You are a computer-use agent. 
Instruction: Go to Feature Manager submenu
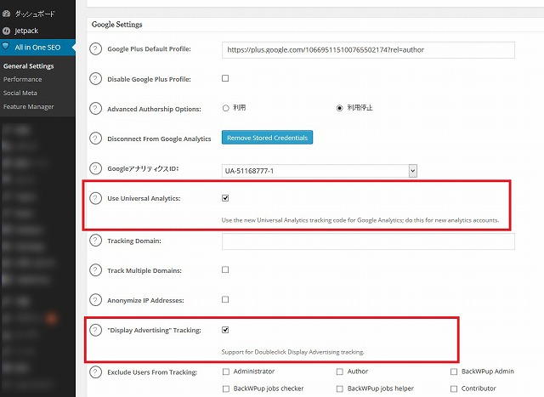[x=28, y=106]
